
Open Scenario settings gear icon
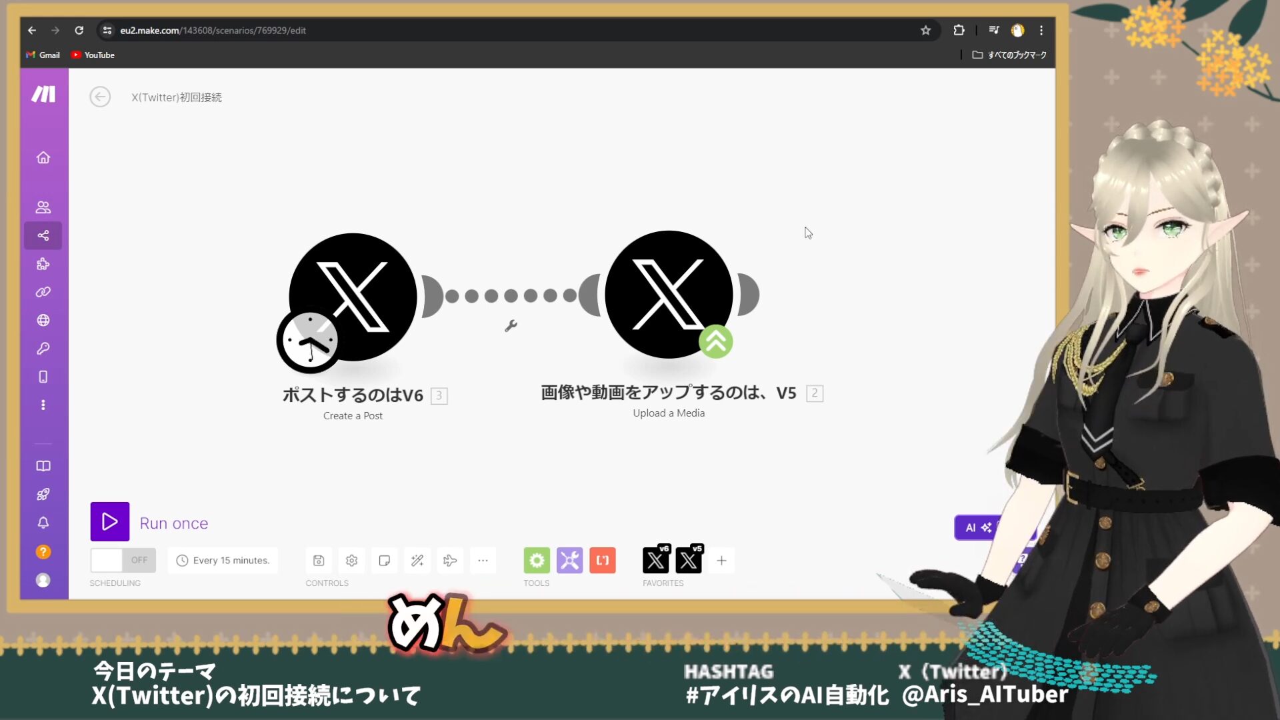(352, 561)
